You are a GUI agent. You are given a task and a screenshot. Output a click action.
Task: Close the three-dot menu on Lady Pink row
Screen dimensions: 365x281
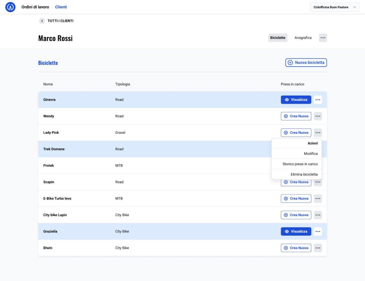tap(318, 132)
